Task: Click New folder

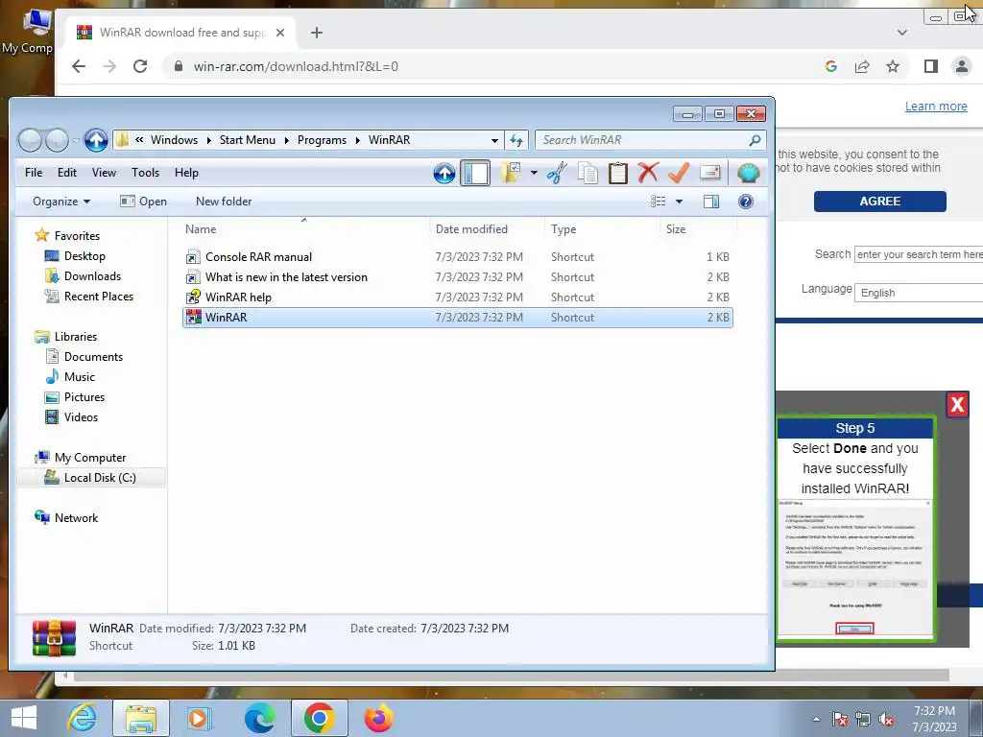Action: click(x=224, y=202)
